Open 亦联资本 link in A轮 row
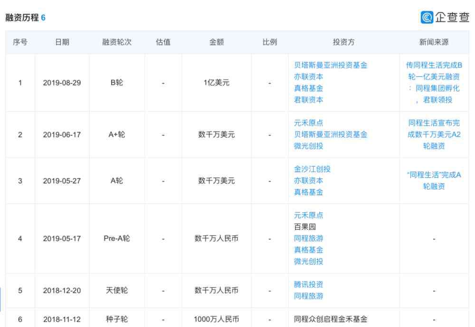This screenshot has height=327, width=475. 308,181
